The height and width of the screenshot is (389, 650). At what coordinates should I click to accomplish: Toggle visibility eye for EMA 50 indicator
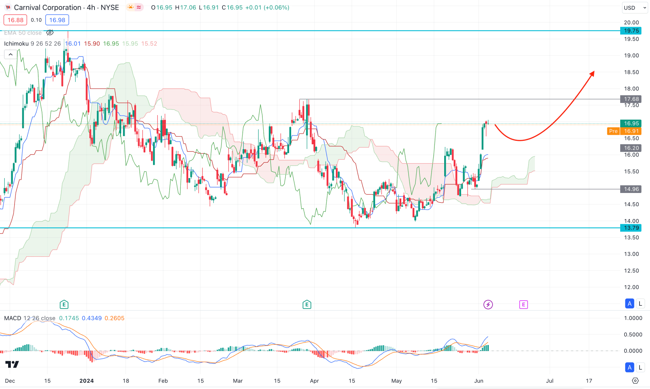[x=50, y=33]
